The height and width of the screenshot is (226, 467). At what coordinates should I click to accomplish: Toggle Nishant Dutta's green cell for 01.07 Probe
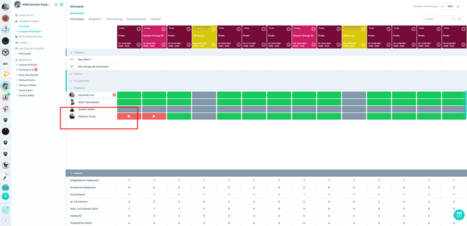(179, 116)
